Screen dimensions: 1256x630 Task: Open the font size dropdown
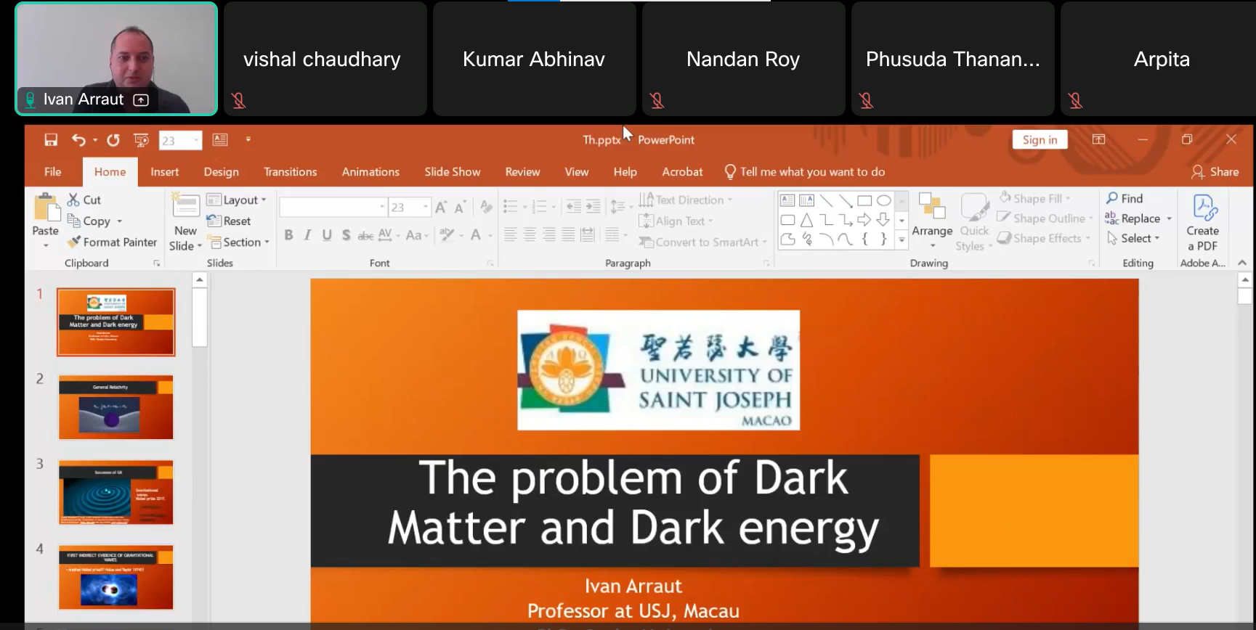426,208
